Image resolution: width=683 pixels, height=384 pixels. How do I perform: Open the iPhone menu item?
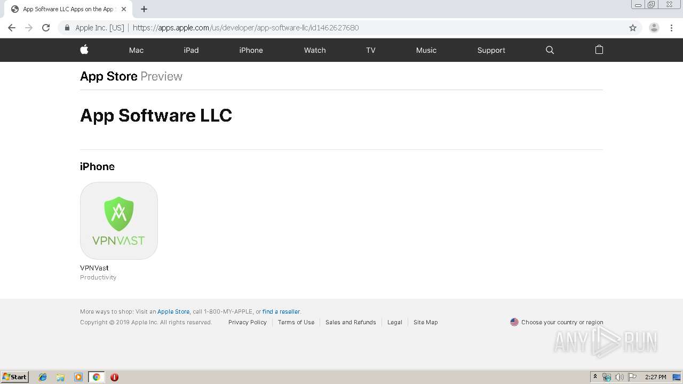click(251, 50)
